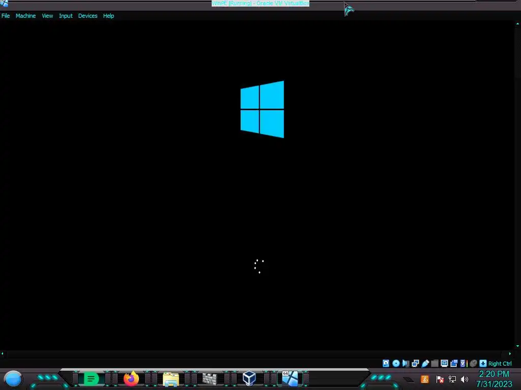The width and height of the screenshot is (521, 390).
Task: Open File Explorer from the taskbar
Action: coord(171,379)
